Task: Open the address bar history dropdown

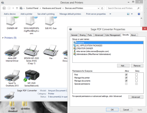Action: [98, 8]
